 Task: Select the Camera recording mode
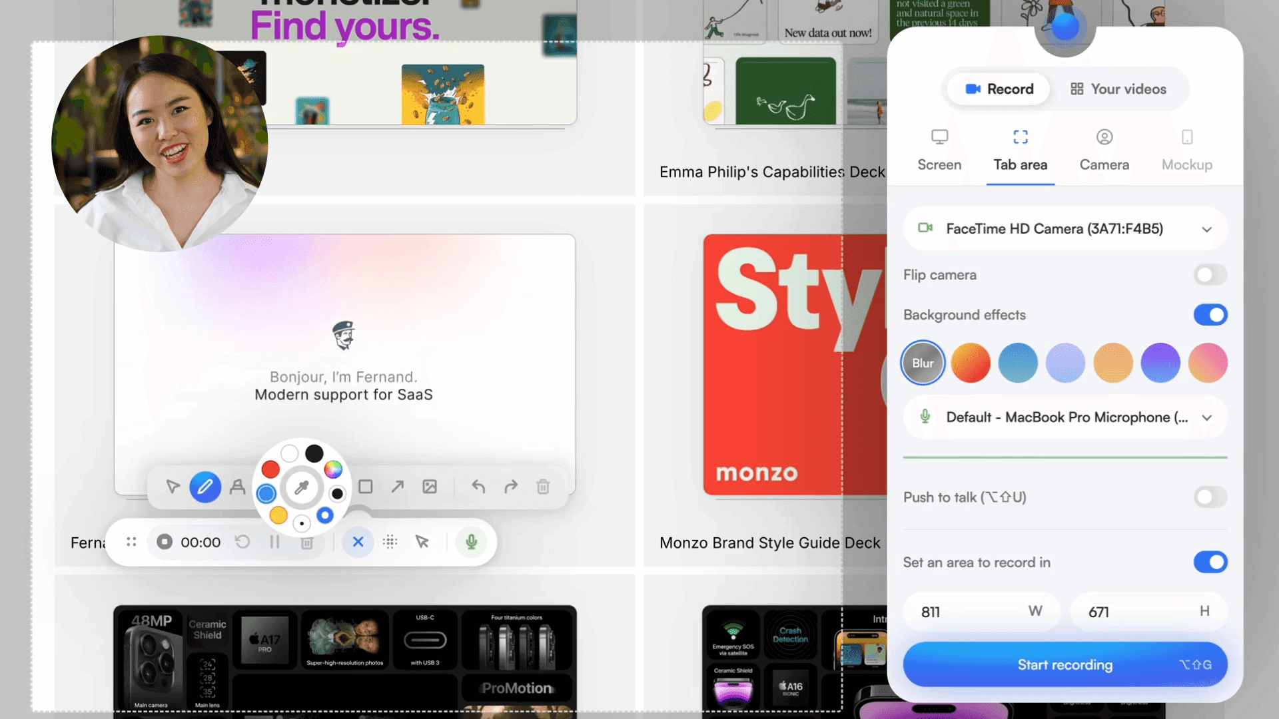coord(1103,149)
